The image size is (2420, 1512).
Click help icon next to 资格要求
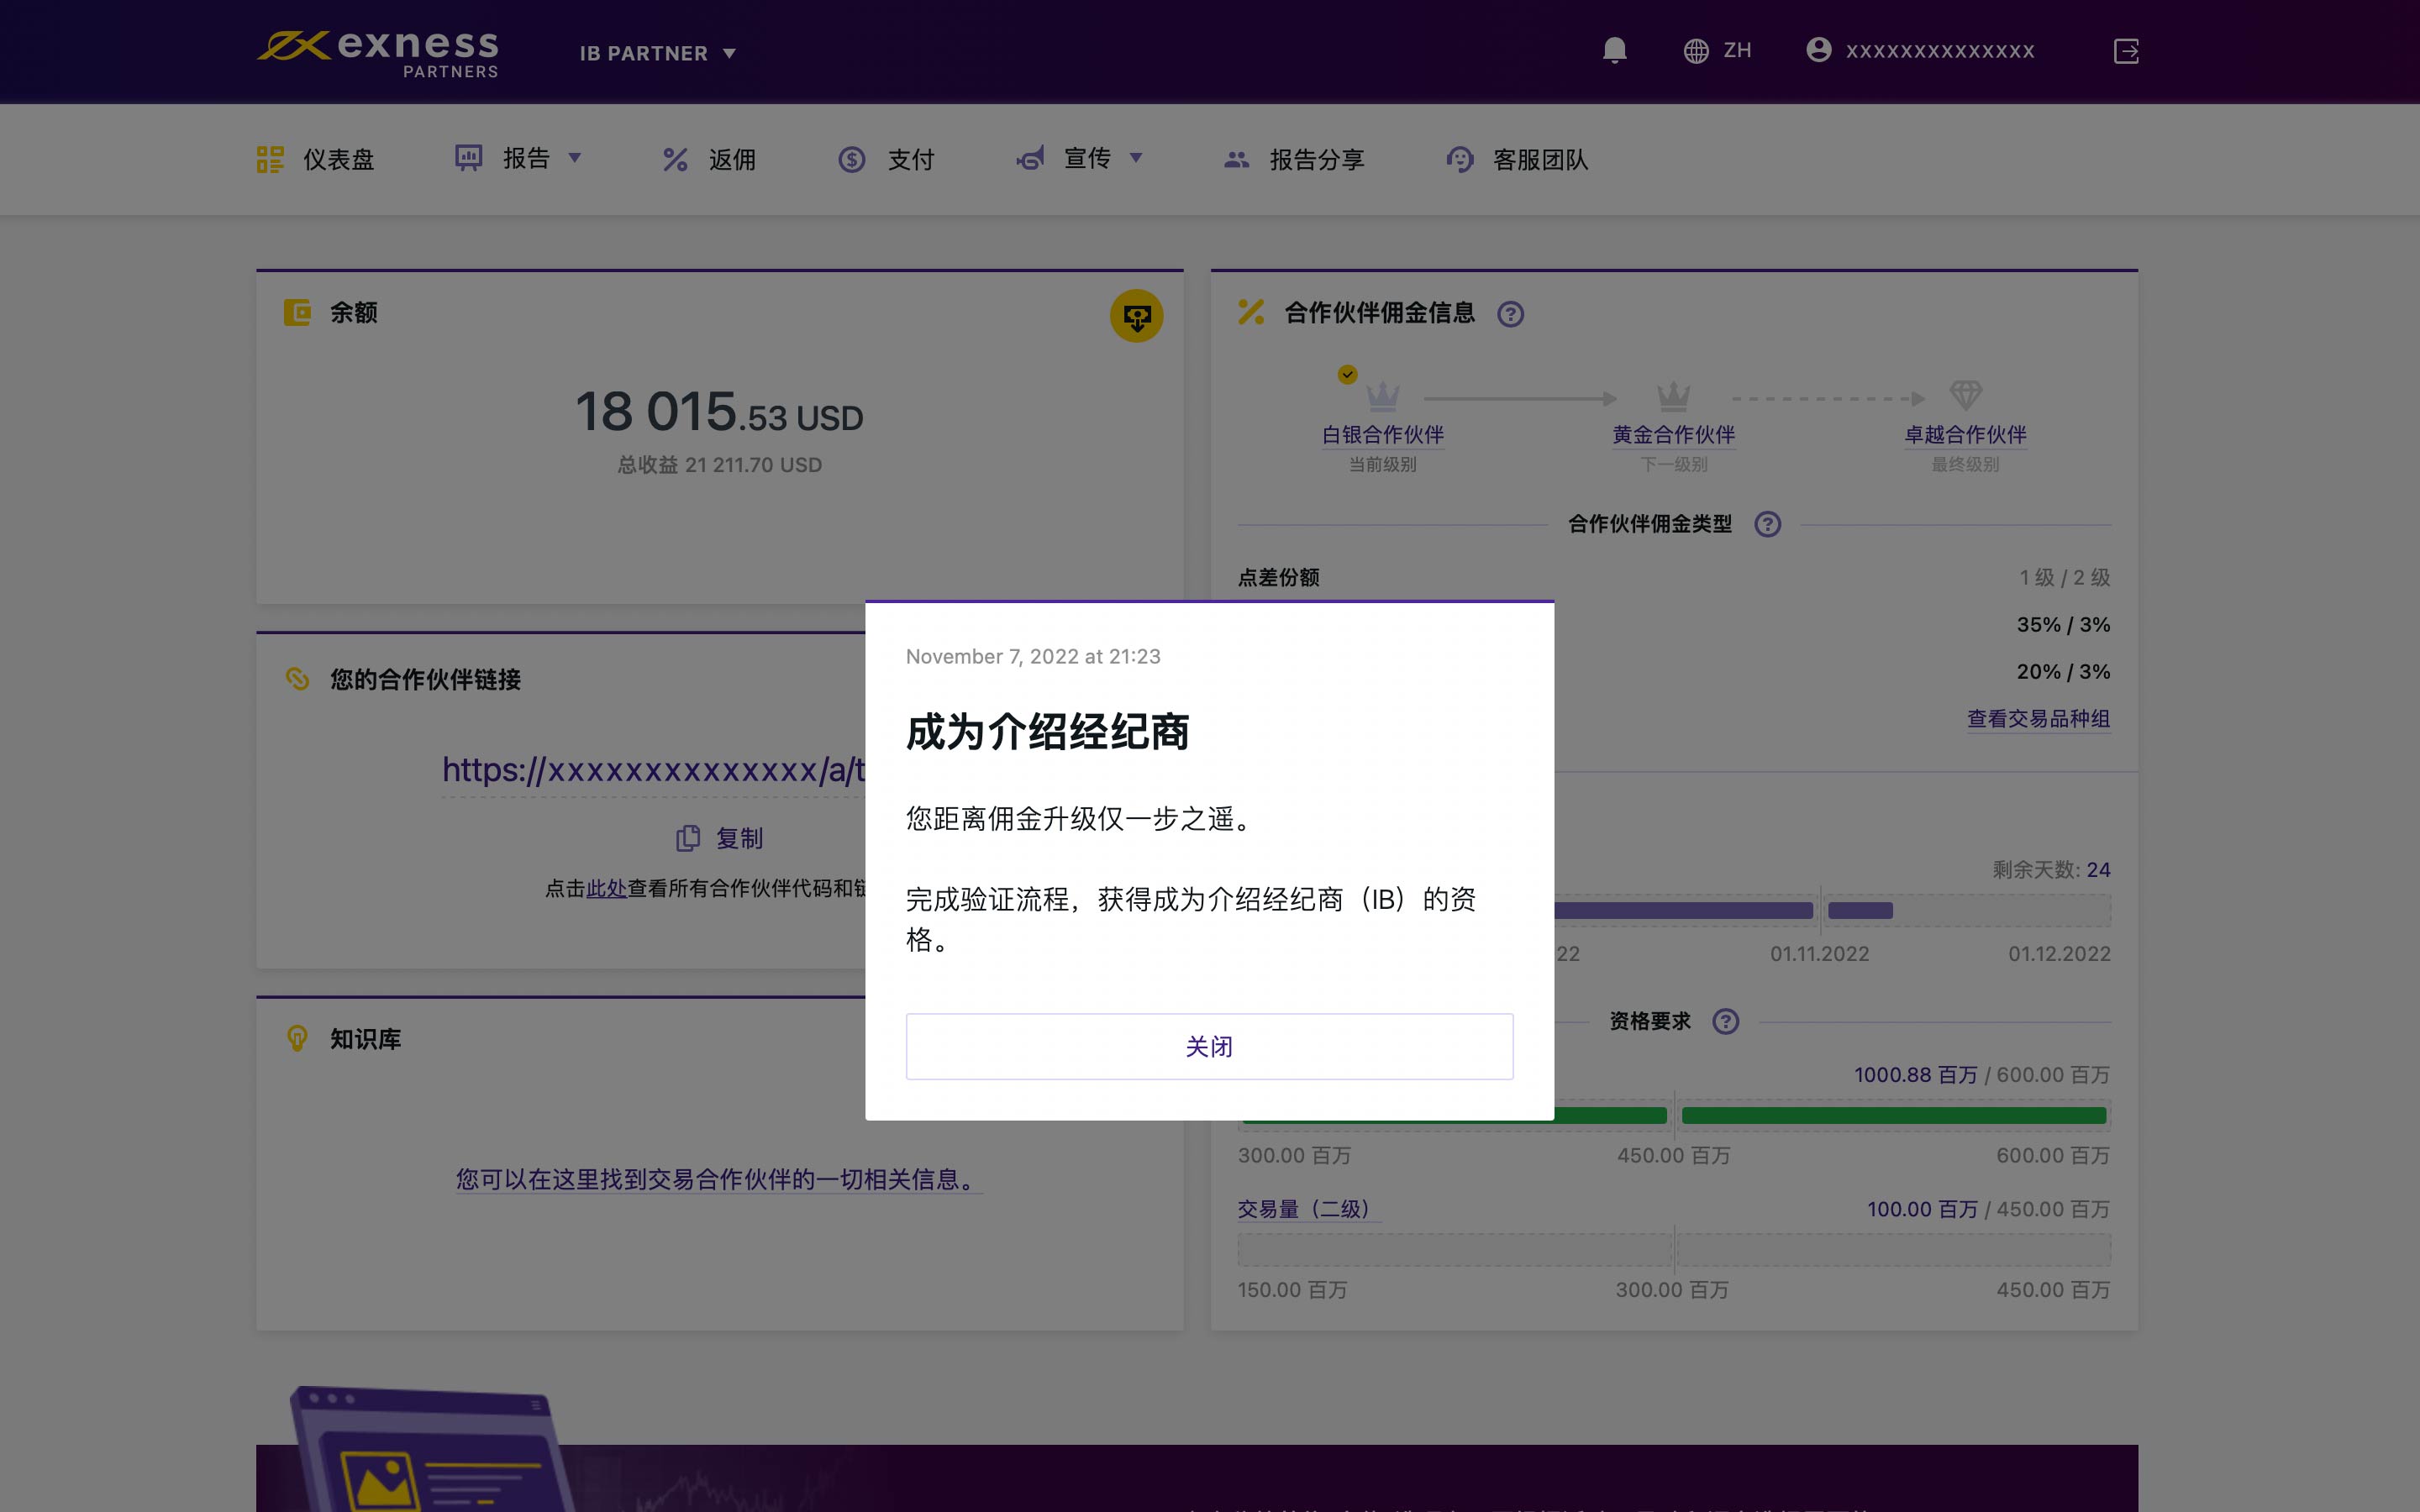click(1725, 1022)
